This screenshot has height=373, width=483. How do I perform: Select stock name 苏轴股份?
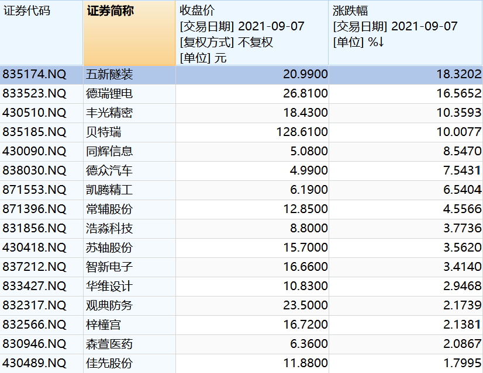pos(109,247)
